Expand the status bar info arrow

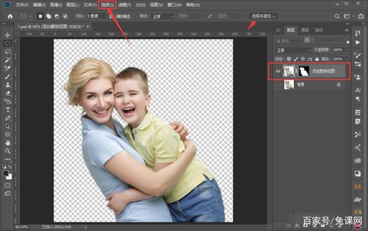pyautogui.click(x=86, y=227)
